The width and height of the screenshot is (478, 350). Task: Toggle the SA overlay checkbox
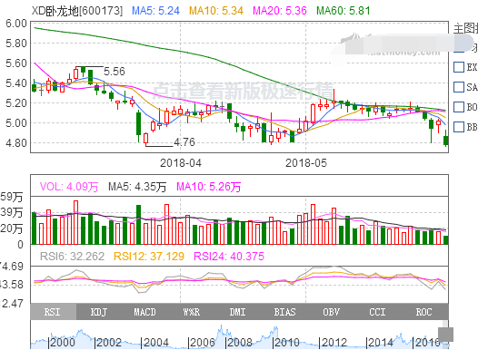click(459, 87)
